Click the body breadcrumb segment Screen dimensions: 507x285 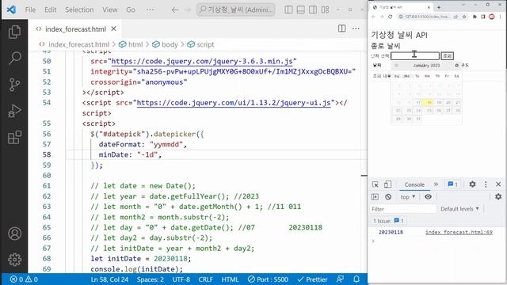tap(166, 44)
